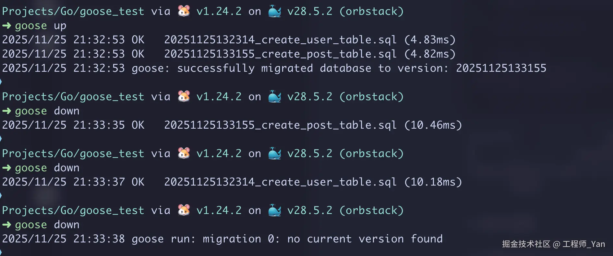
Task: Click the Docker whale icon in last prompt
Action: coord(275,210)
